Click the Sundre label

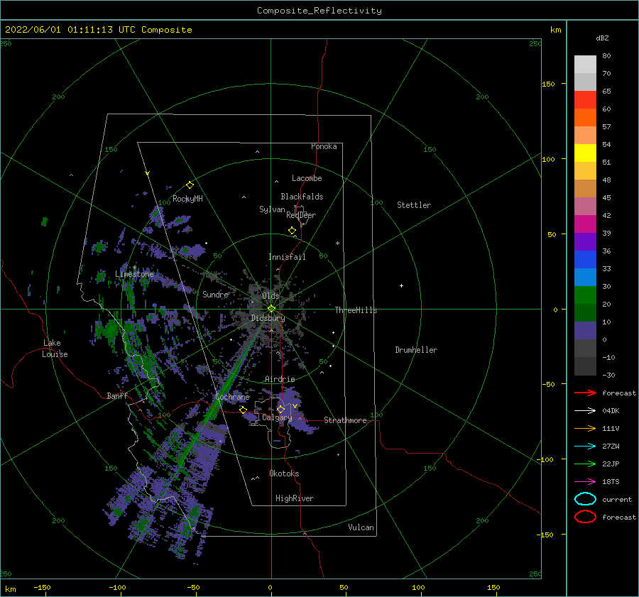tap(216, 294)
